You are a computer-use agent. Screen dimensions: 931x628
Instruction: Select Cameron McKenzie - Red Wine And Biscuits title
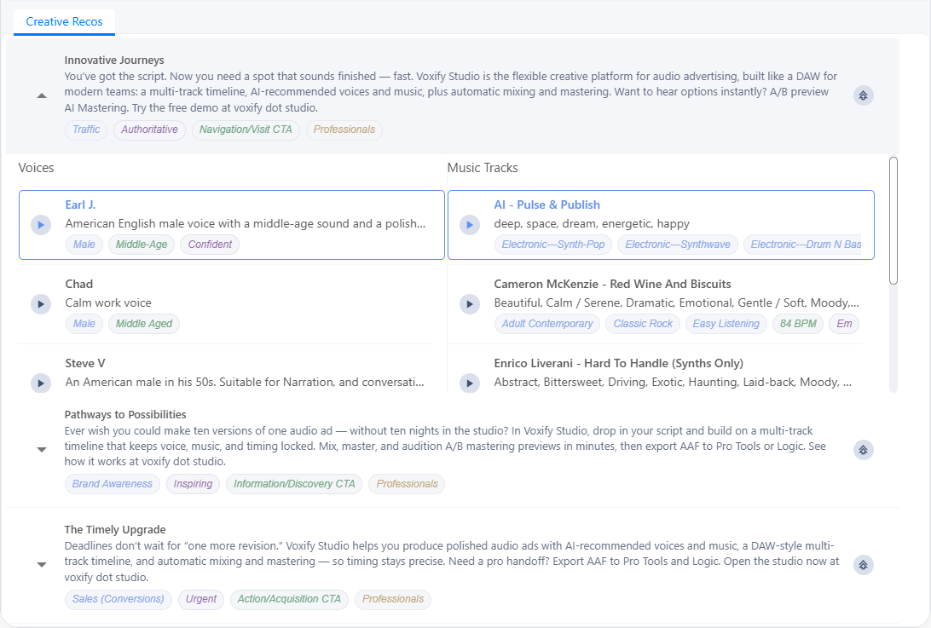(612, 284)
